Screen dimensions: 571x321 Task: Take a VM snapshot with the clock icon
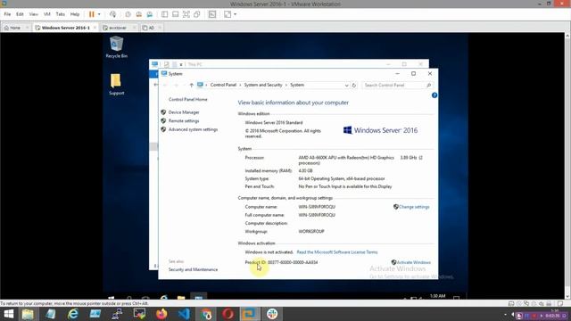128,14
